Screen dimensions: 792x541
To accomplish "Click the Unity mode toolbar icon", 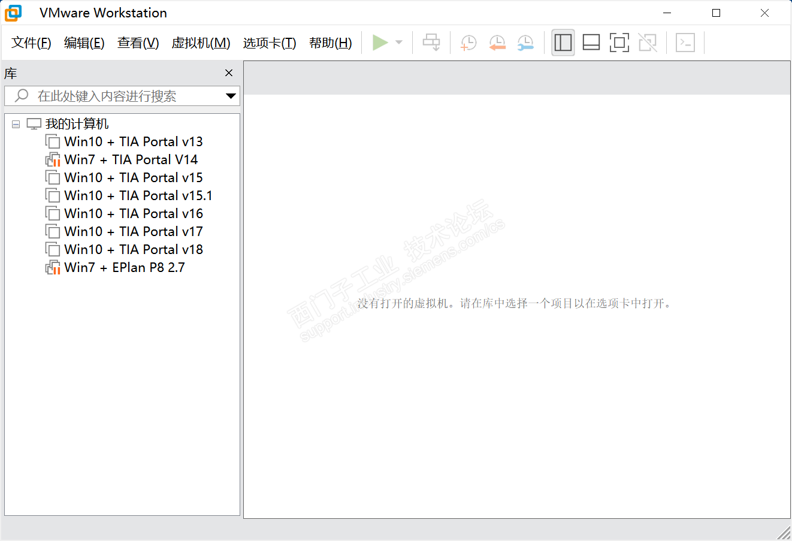I will pyautogui.click(x=648, y=43).
